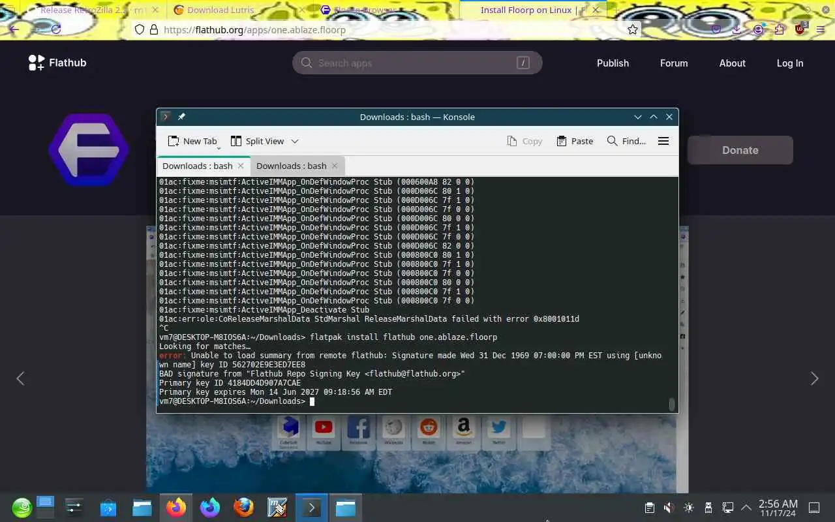Click Log In on Flathub

coord(789,63)
